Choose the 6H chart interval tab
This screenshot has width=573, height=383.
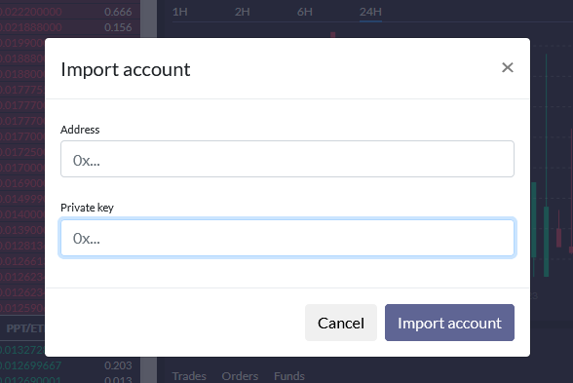click(x=305, y=12)
